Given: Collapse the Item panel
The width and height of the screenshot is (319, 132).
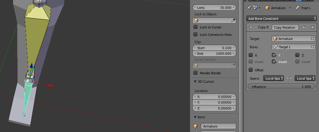Looking at the screenshot, I should 195,117.
